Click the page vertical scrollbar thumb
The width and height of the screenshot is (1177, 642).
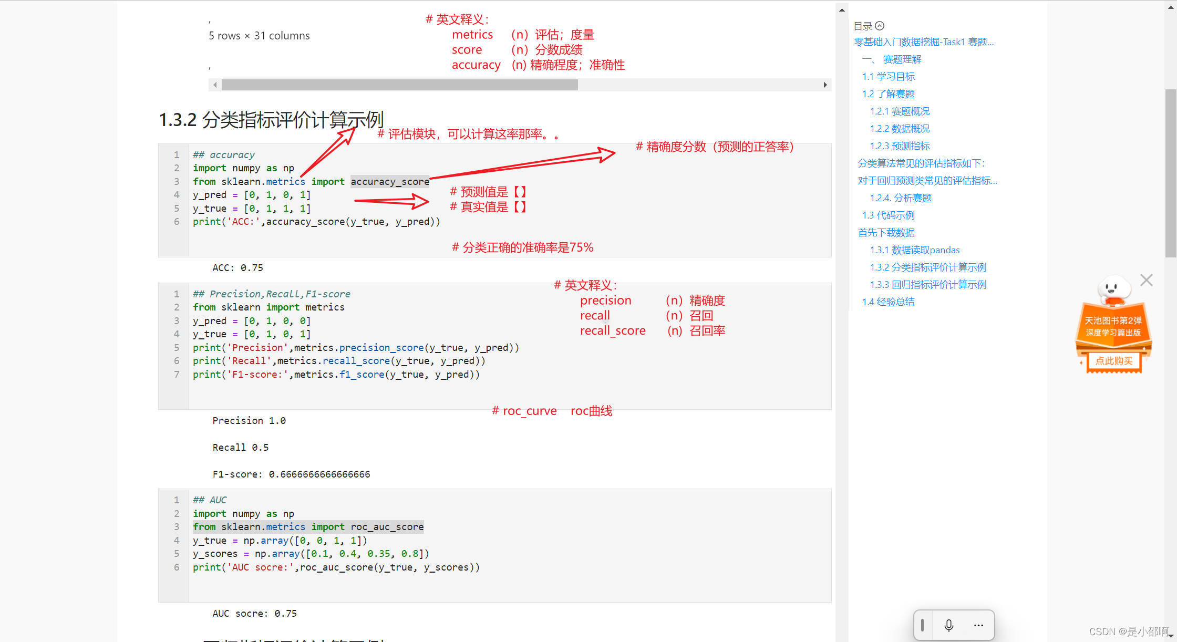pos(1171,173)
